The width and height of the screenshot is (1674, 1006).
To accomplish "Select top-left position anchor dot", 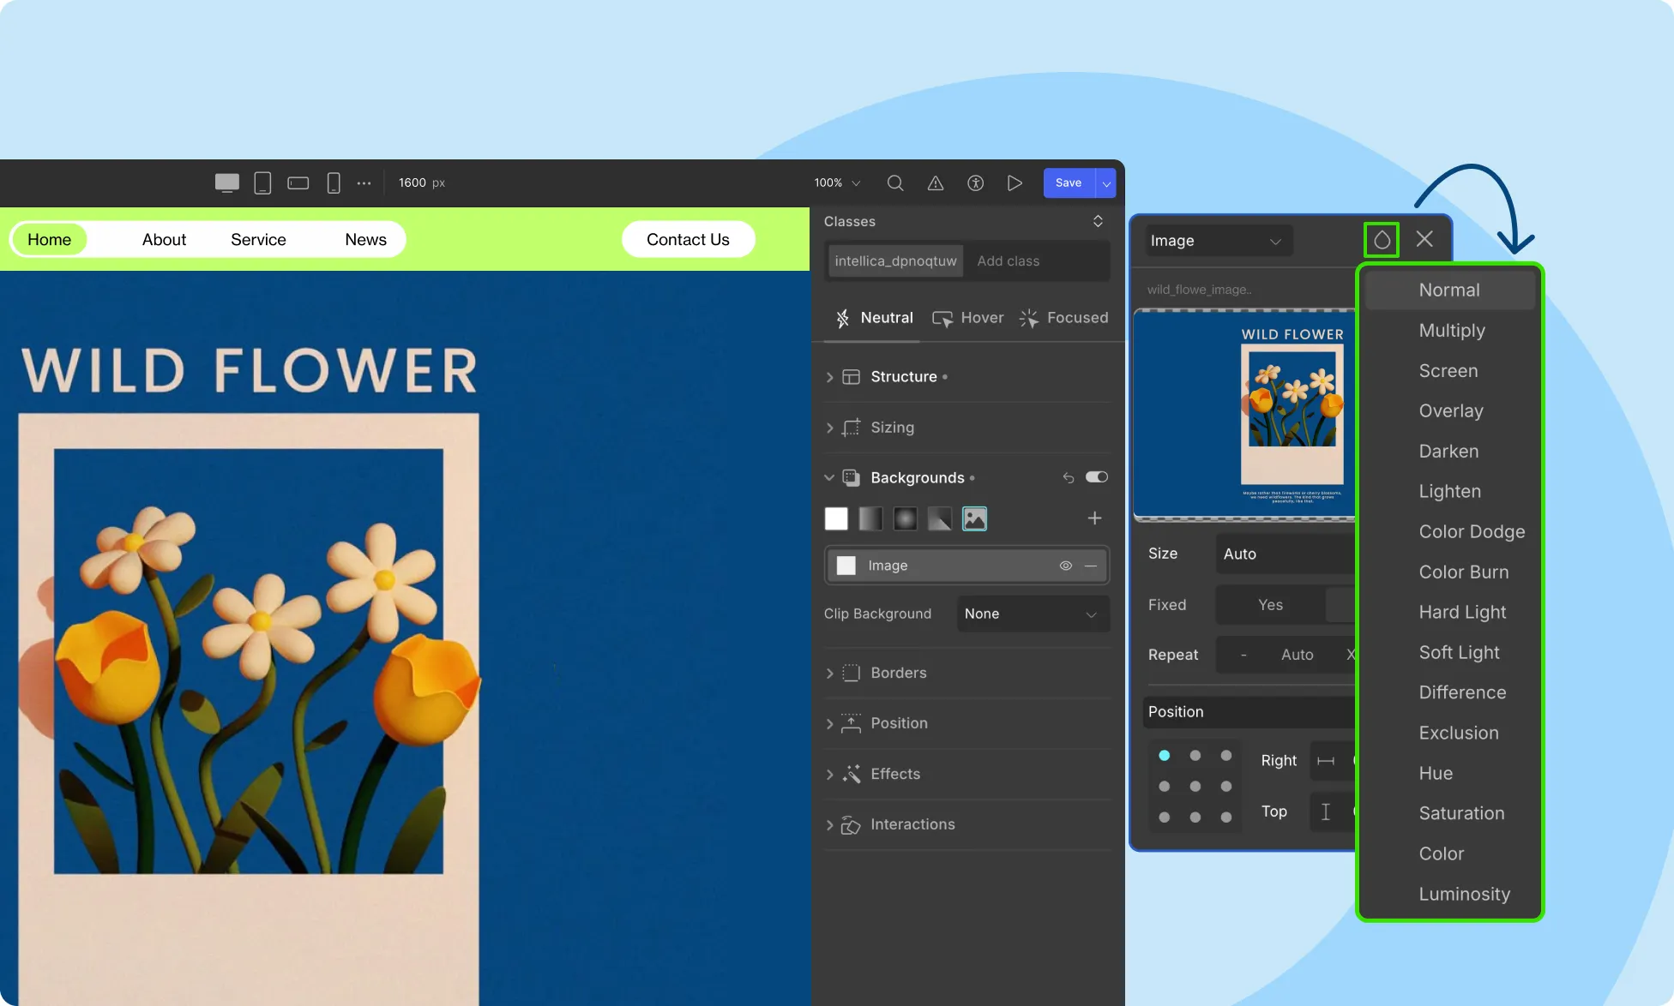I will coord(1164,756).
